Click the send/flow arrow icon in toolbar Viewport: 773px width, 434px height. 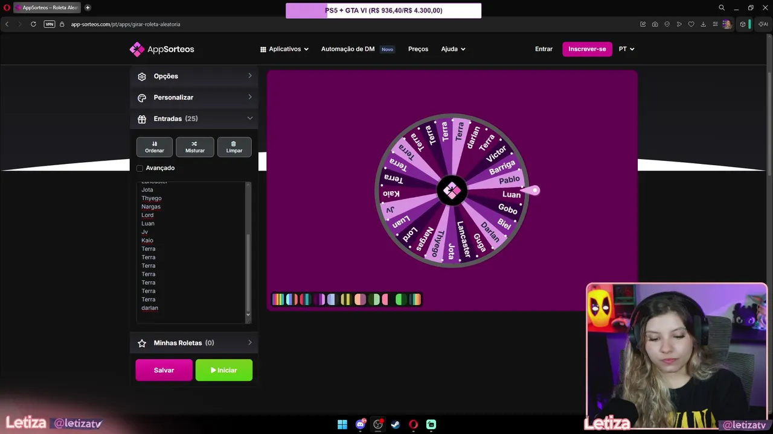click(679, 24)
